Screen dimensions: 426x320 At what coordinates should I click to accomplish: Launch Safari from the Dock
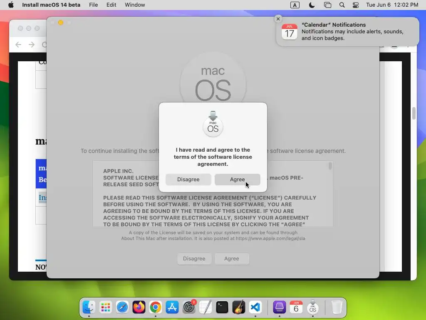[x=122, y=307]
